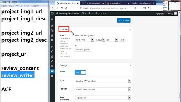181x102 pixels.
Task: Open Media icon in WordPress sidebar
Action: pyautogui.click(x=52, y=31)
